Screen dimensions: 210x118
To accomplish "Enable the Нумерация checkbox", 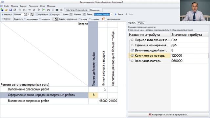I will [x=37, y=14].
